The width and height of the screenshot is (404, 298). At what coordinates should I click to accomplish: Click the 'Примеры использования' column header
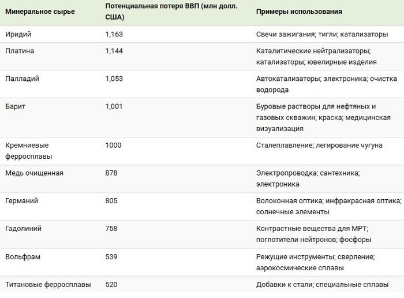point(299,12)
